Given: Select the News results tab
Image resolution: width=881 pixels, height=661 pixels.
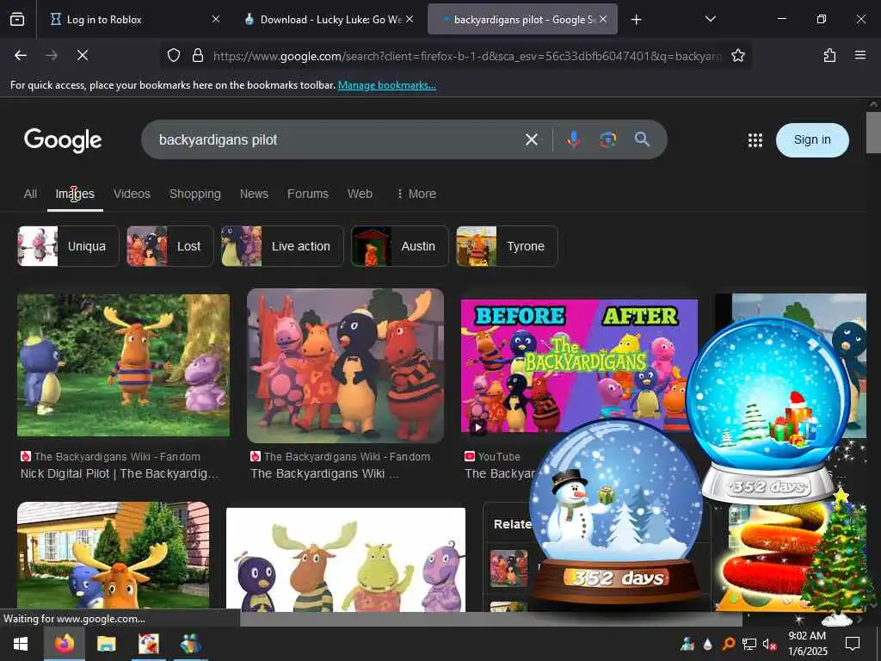Looking at the screenshot, I should coord(254,194).
